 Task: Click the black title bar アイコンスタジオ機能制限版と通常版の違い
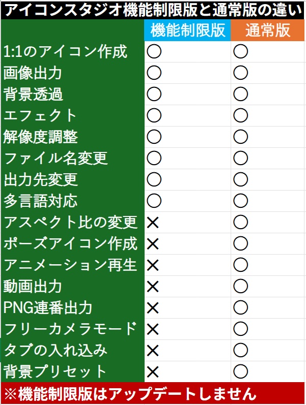coord(153,10)
